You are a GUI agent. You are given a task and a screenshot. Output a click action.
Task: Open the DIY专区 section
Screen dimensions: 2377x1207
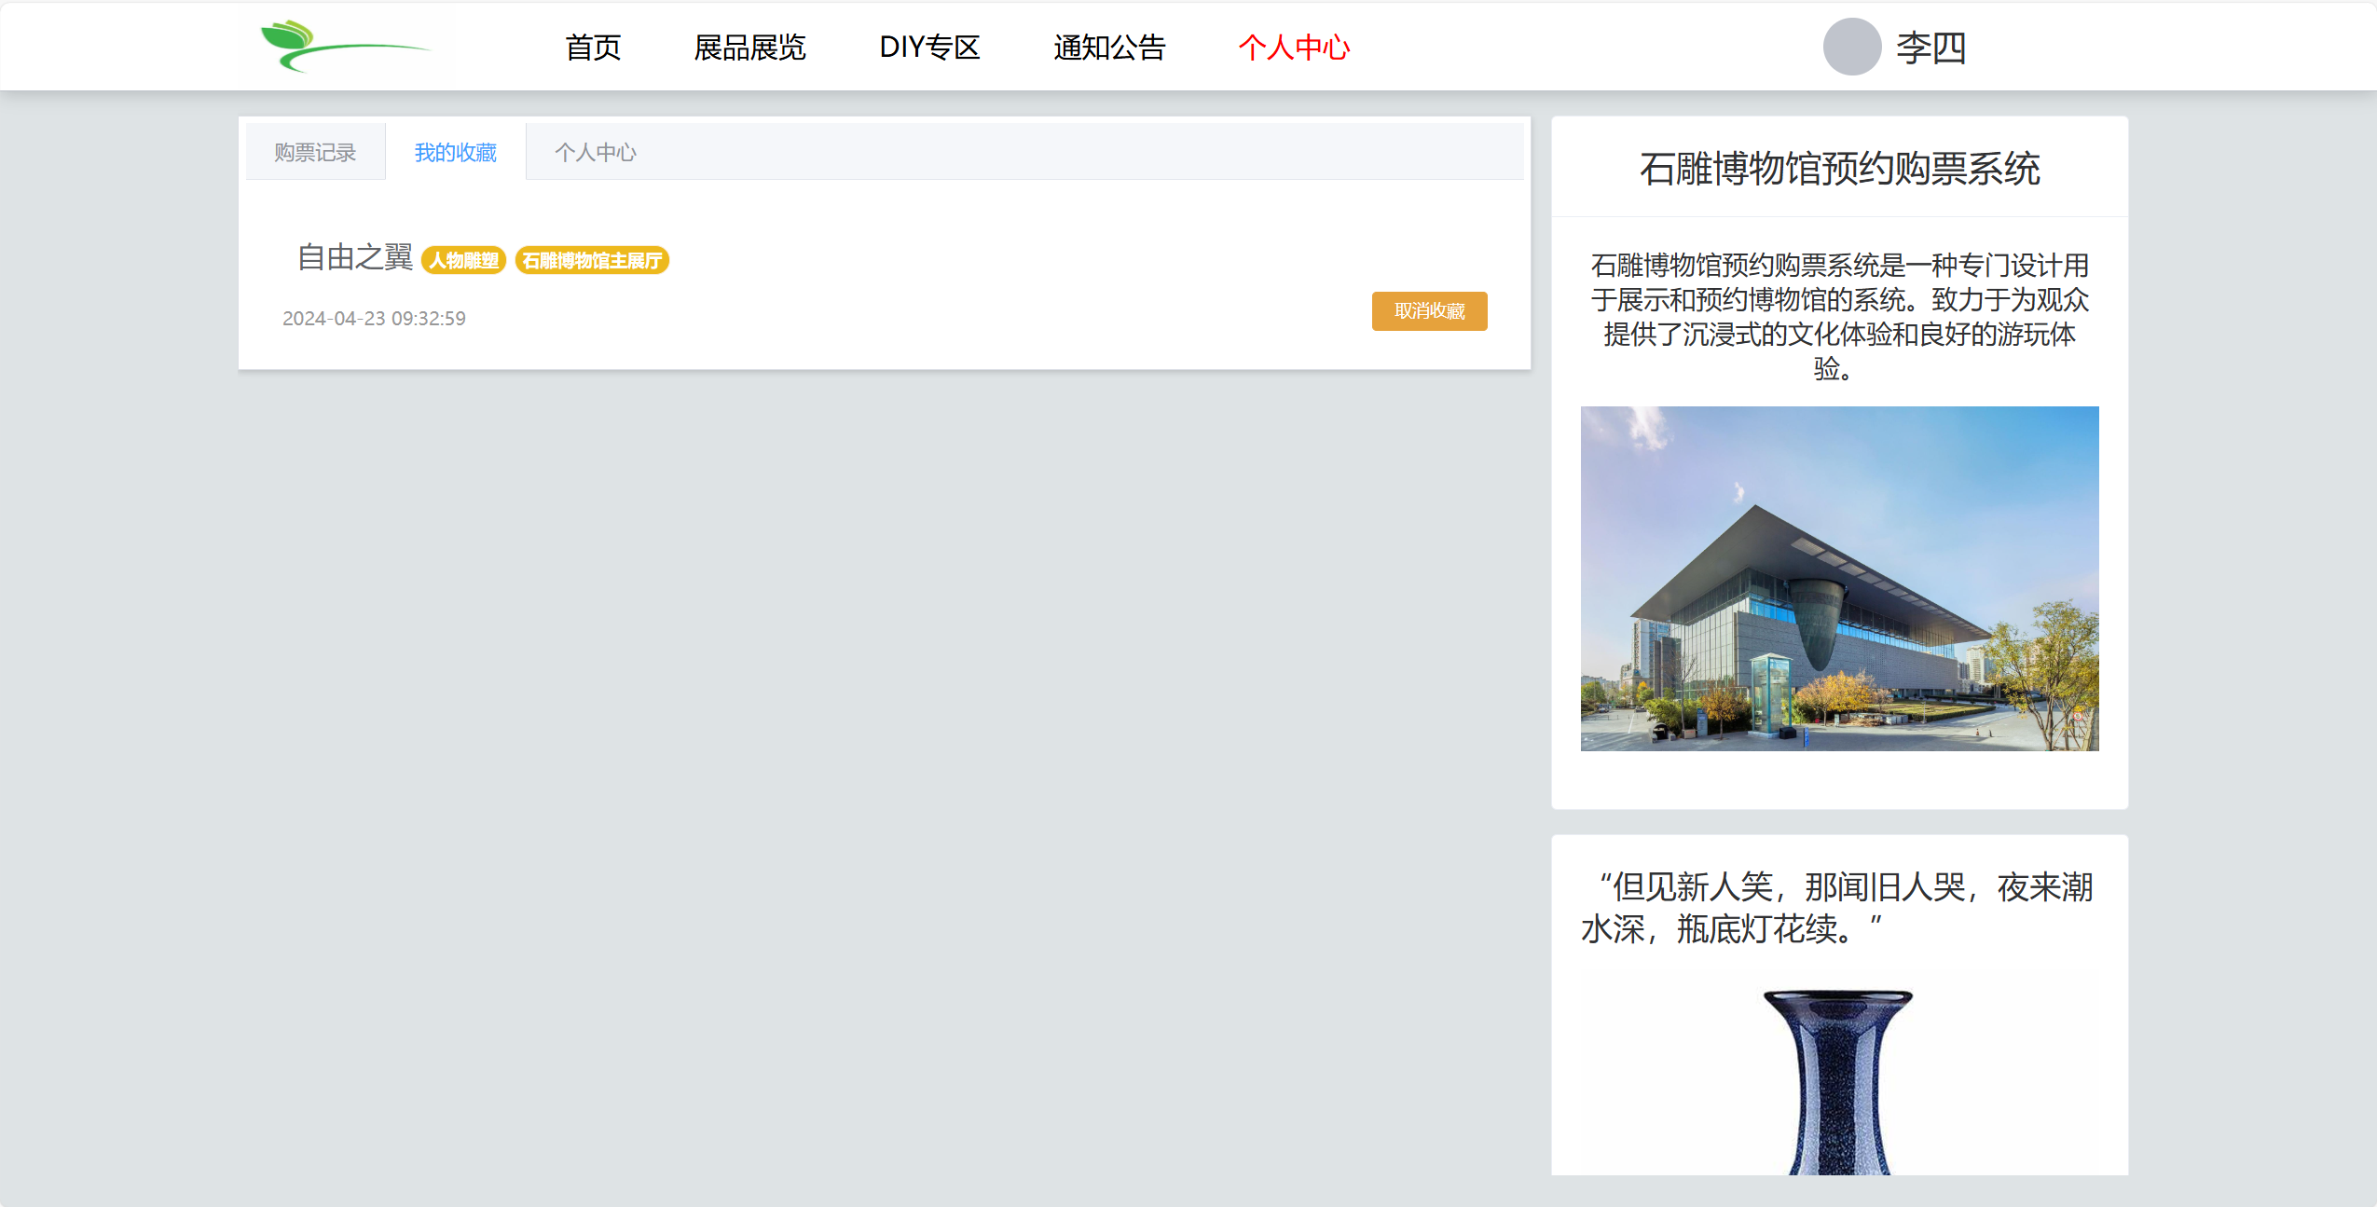coord(929,47)
